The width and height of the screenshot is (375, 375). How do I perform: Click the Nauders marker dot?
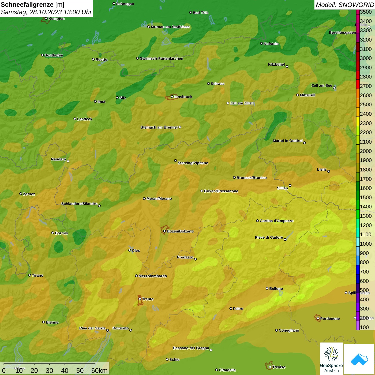coord(68,161)
